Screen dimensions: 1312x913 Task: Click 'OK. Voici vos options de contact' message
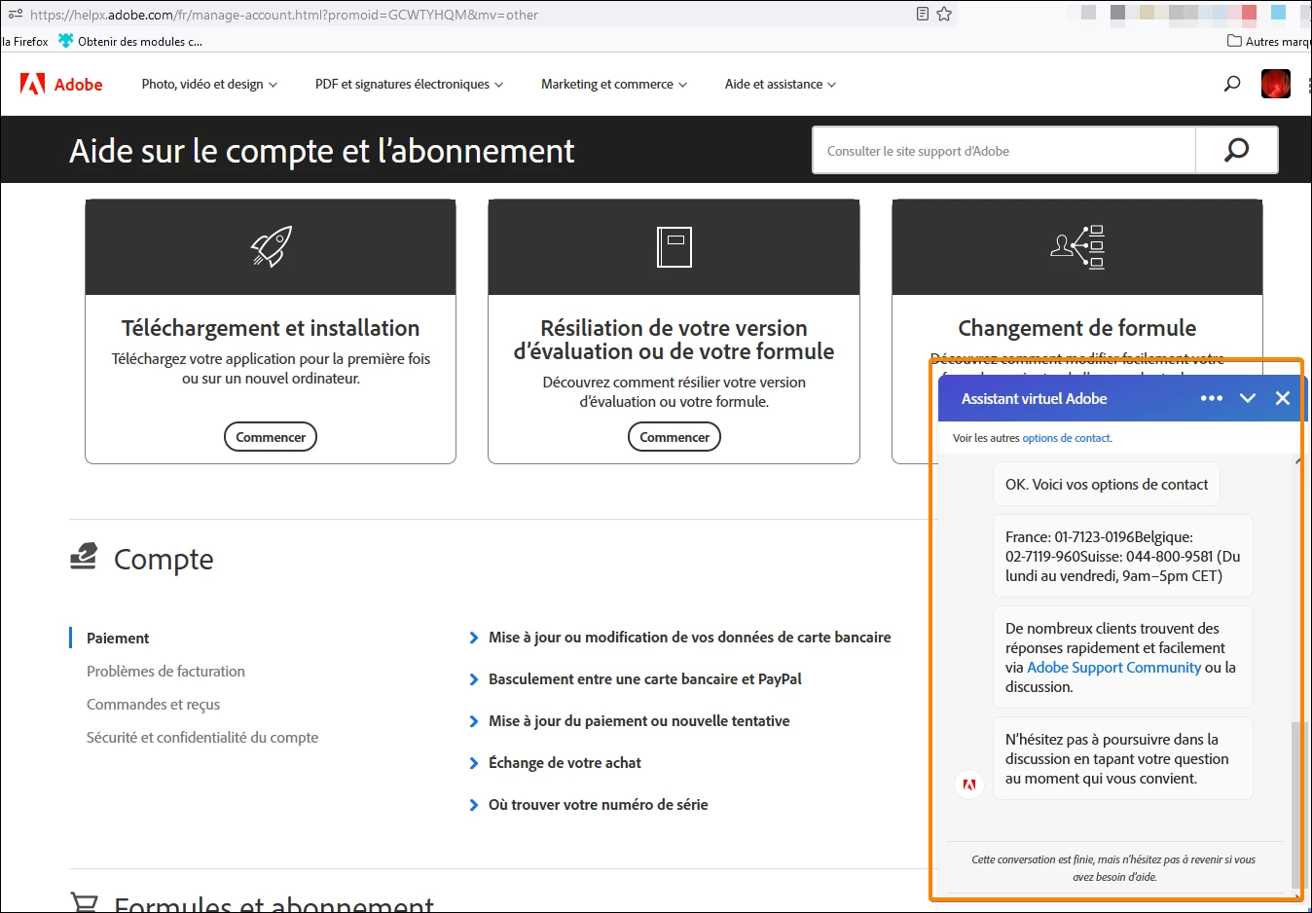coord(1106,485)
